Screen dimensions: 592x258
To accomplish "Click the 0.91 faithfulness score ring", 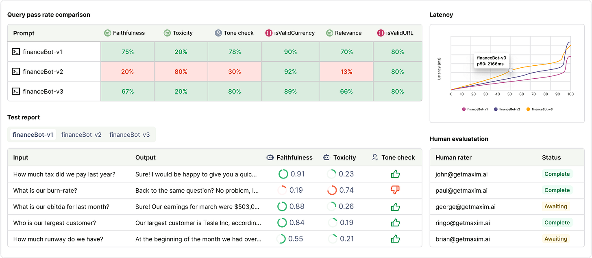I will coord(283,174).
